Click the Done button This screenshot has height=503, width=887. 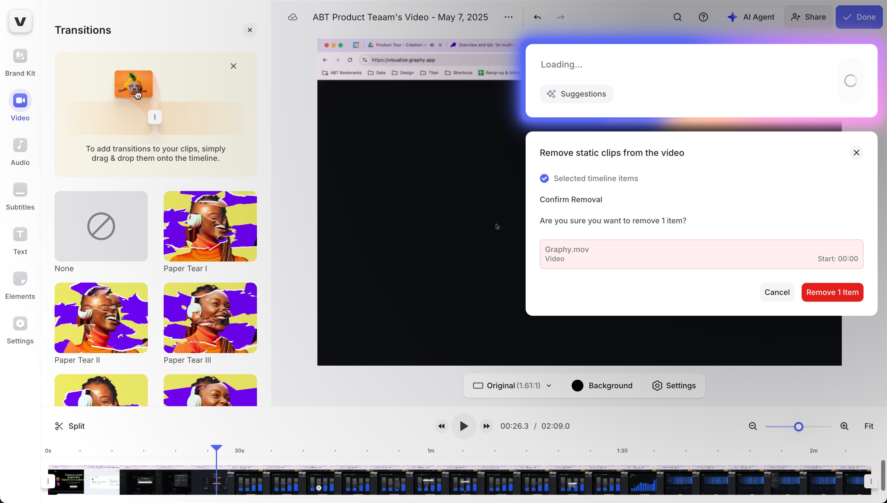pos(859,17)
